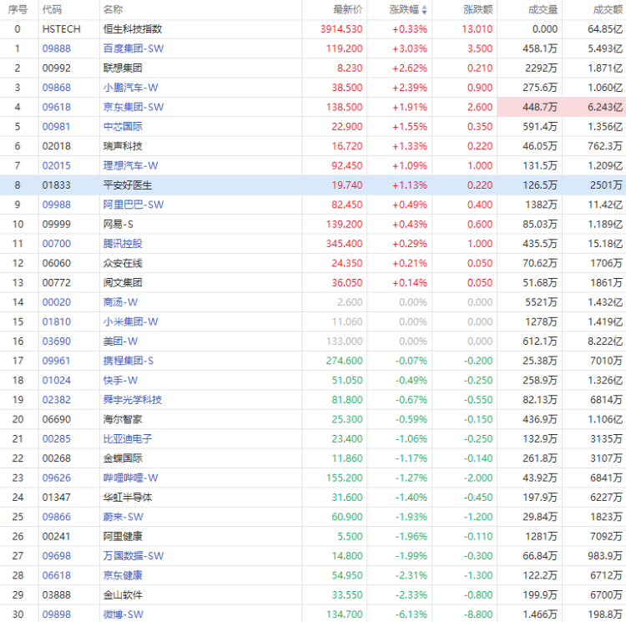The width and height of the screenshot is (626, 622).
Task: Open the 万国数据-SW stock link
Action: 134,556
